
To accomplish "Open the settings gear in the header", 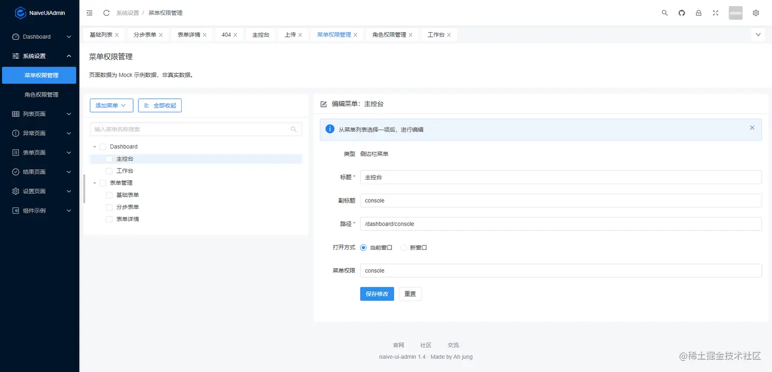I will (756, 13).
